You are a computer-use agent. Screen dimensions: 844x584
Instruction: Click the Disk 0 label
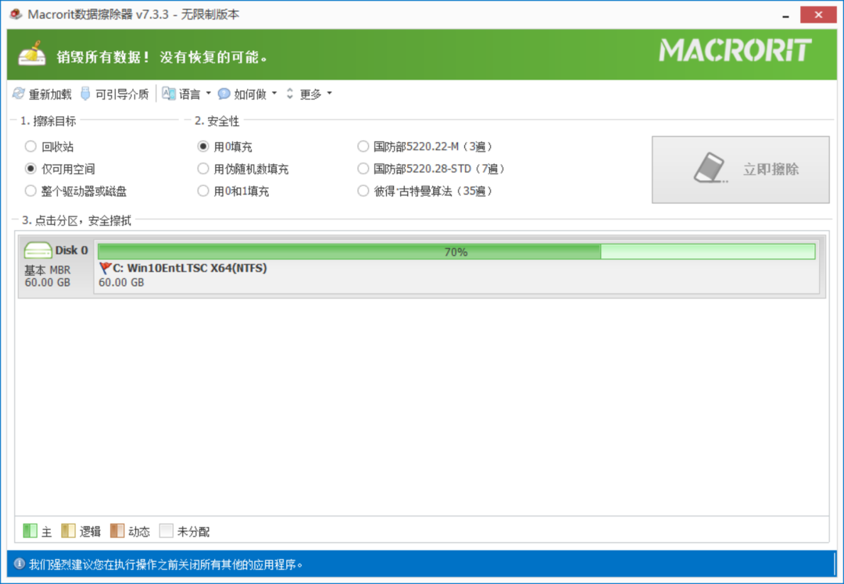pyautogui.click(x=71, y=250)
